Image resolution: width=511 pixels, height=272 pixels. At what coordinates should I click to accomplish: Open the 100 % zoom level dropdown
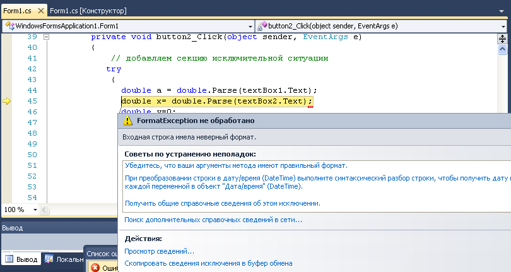[x=34, y=209]
